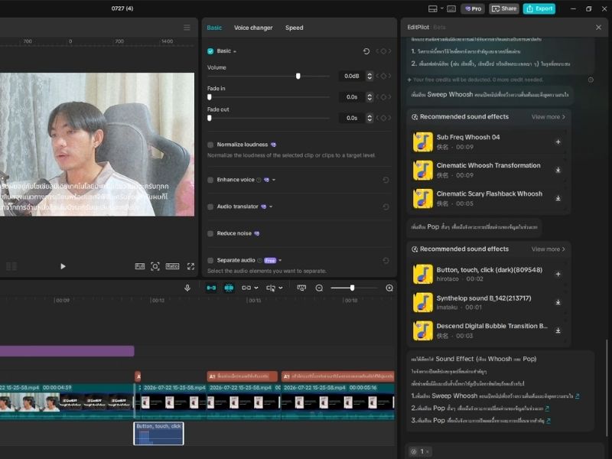The image size is (612, 459).
Task: Expand Separate audio dropdown arrow
Action: pos(280,260)
